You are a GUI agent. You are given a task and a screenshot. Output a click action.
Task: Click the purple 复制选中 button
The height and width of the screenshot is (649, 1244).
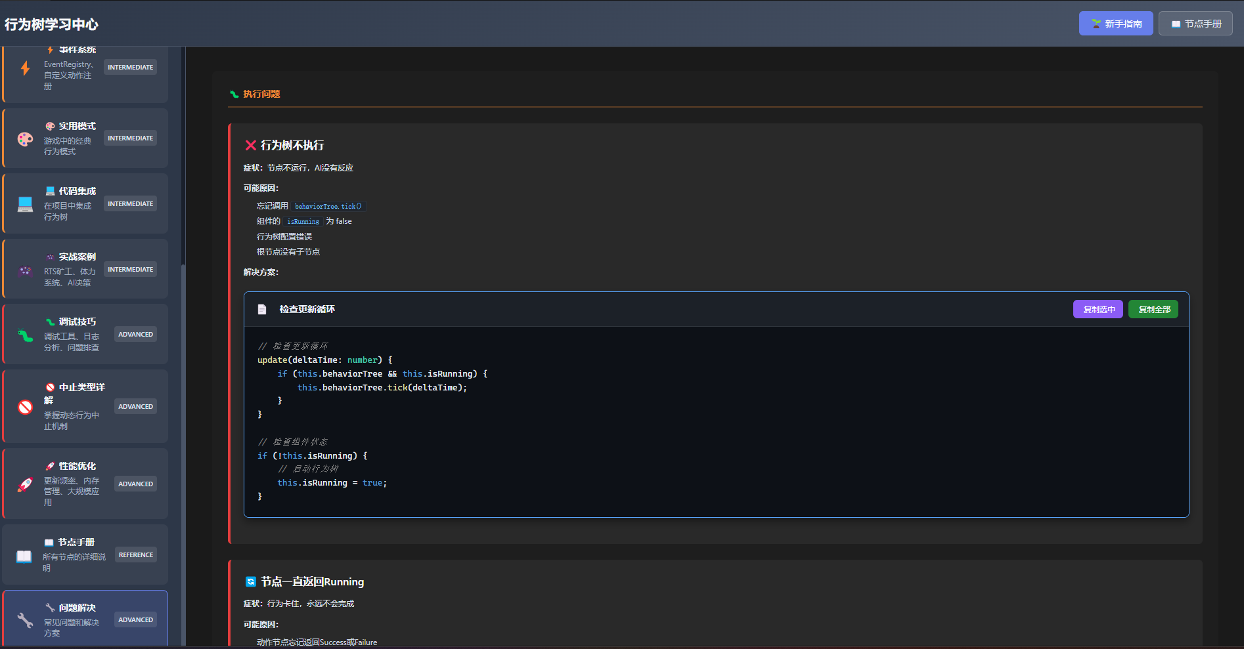pyautogui.click(x=1098, y=309)
